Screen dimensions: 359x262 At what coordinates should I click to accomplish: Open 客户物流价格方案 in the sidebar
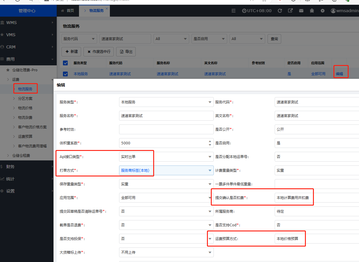[32, 127]
